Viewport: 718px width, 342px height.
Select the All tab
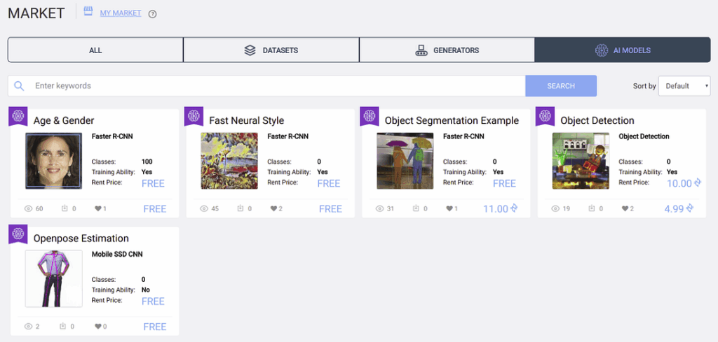pyautogui.click(x=95, y=50)
